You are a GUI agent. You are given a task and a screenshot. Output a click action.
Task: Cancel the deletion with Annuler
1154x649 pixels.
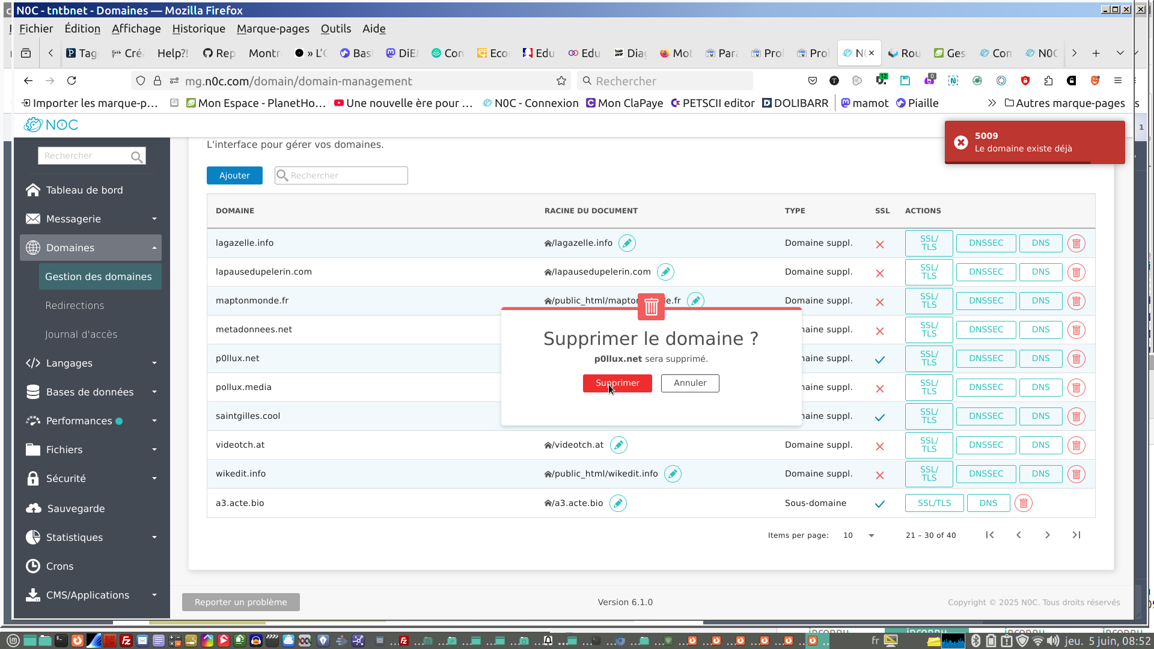pos(689,383)
